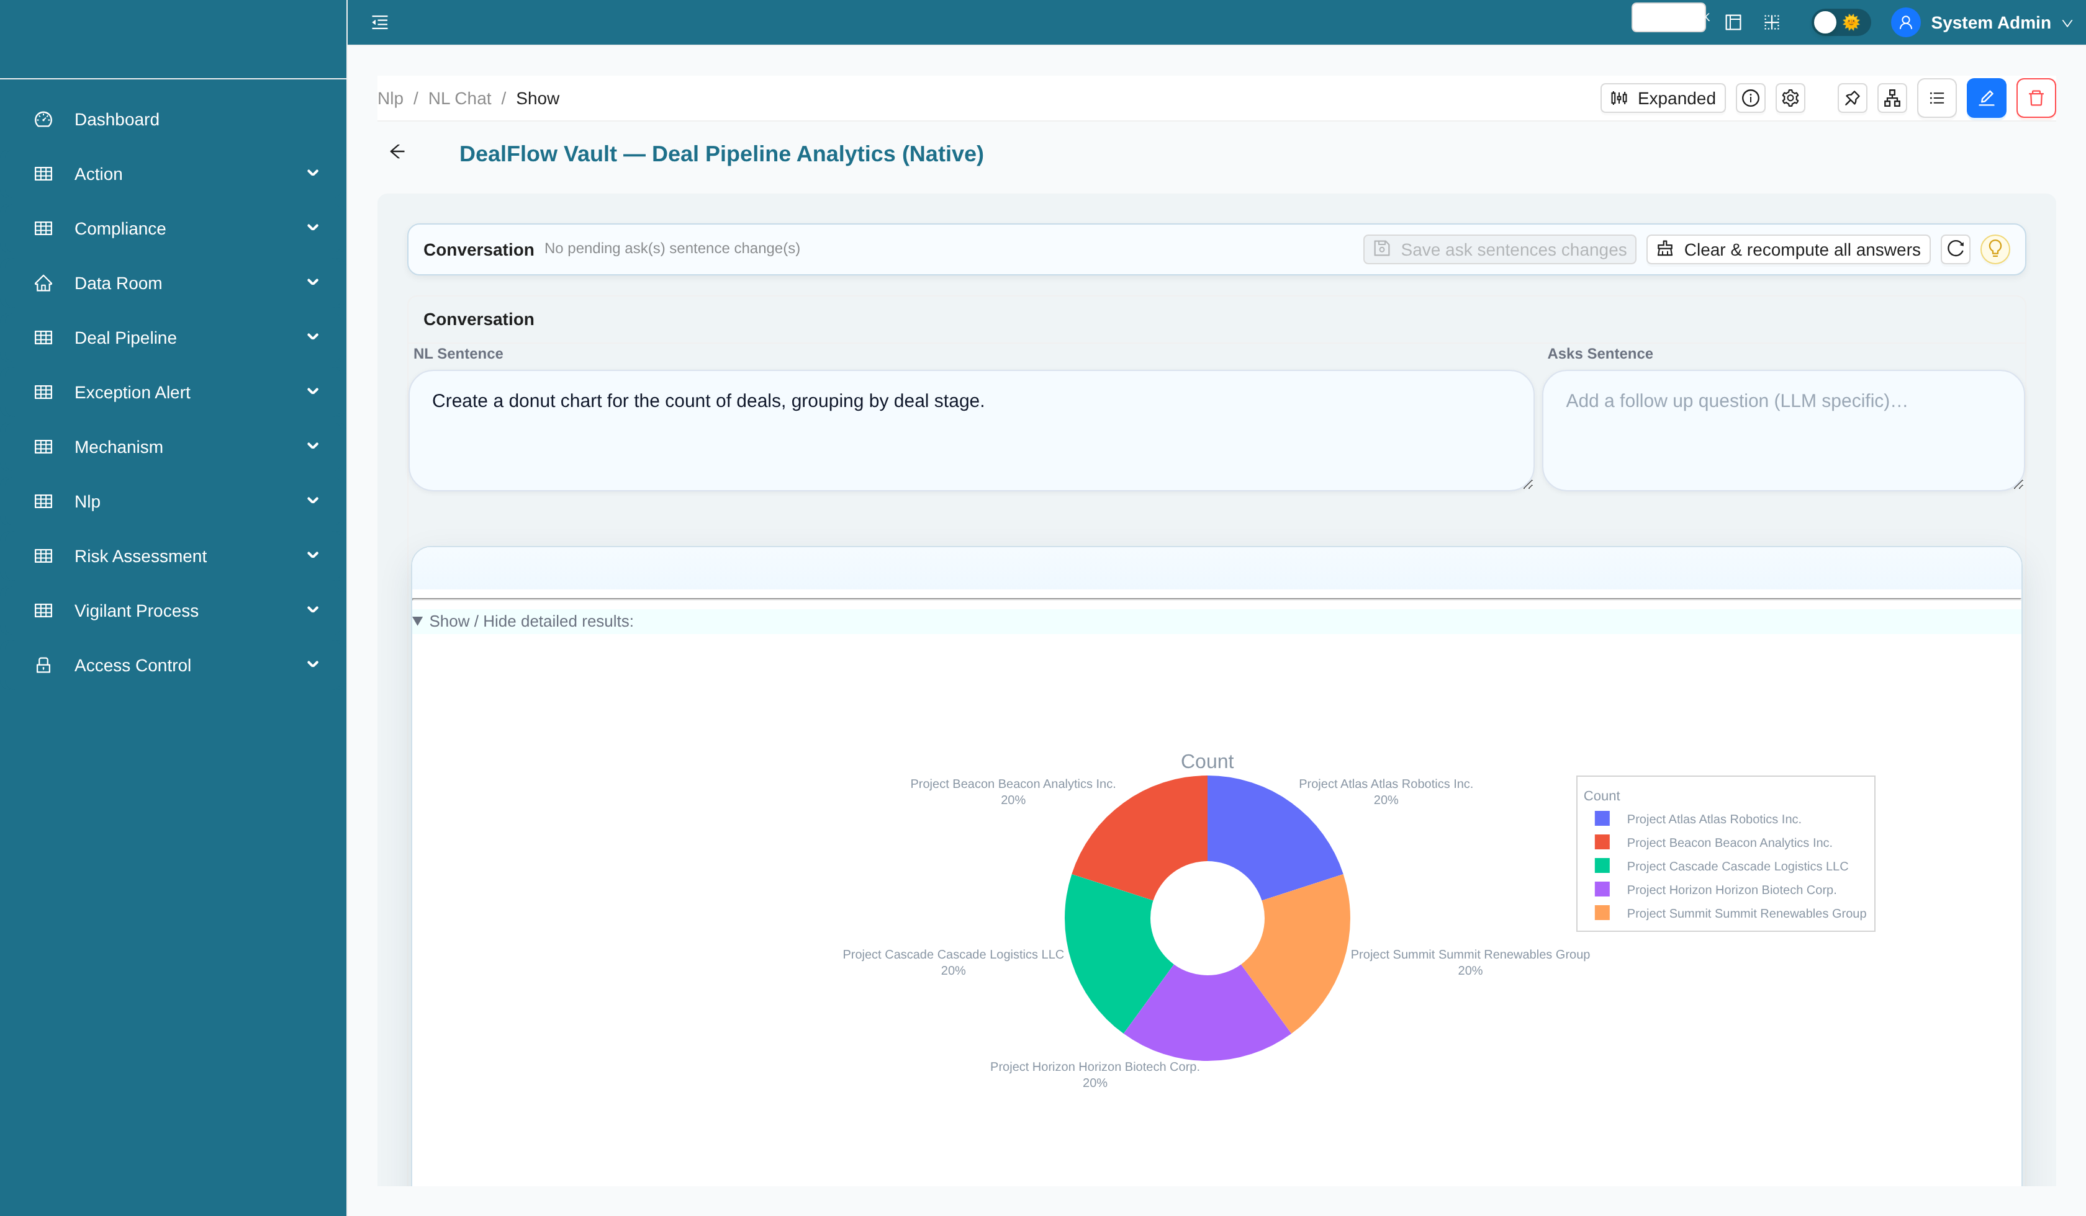2086x1216 pixels.
Task: Click the Asks Sentence follow-up field
Action: pos(1783,430)
